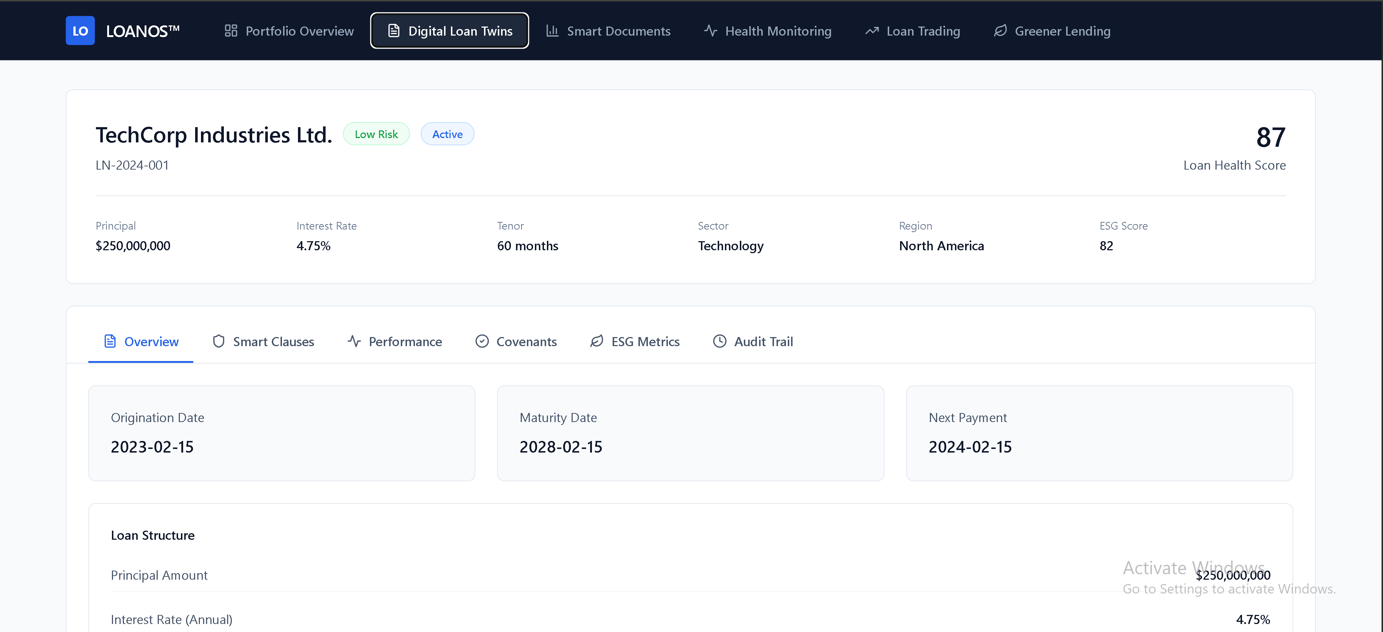1383x632 pixels.
Task: Click the Portfolio Overview grid icon
Action: click(x=231, y=31)
